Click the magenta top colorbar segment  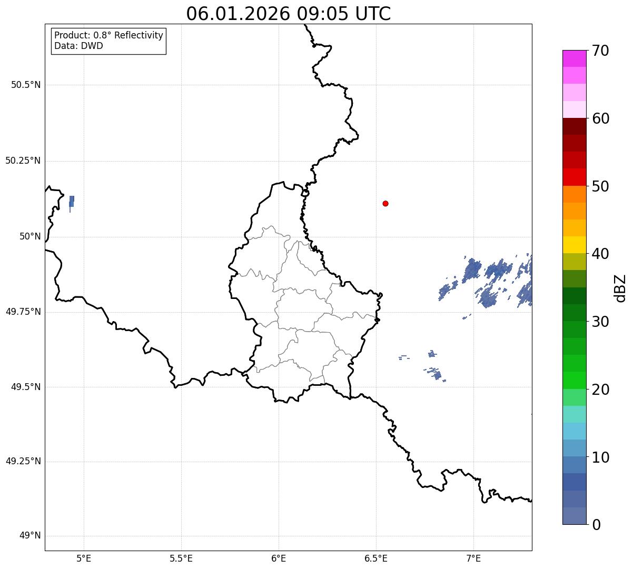(x=574, y=58)
